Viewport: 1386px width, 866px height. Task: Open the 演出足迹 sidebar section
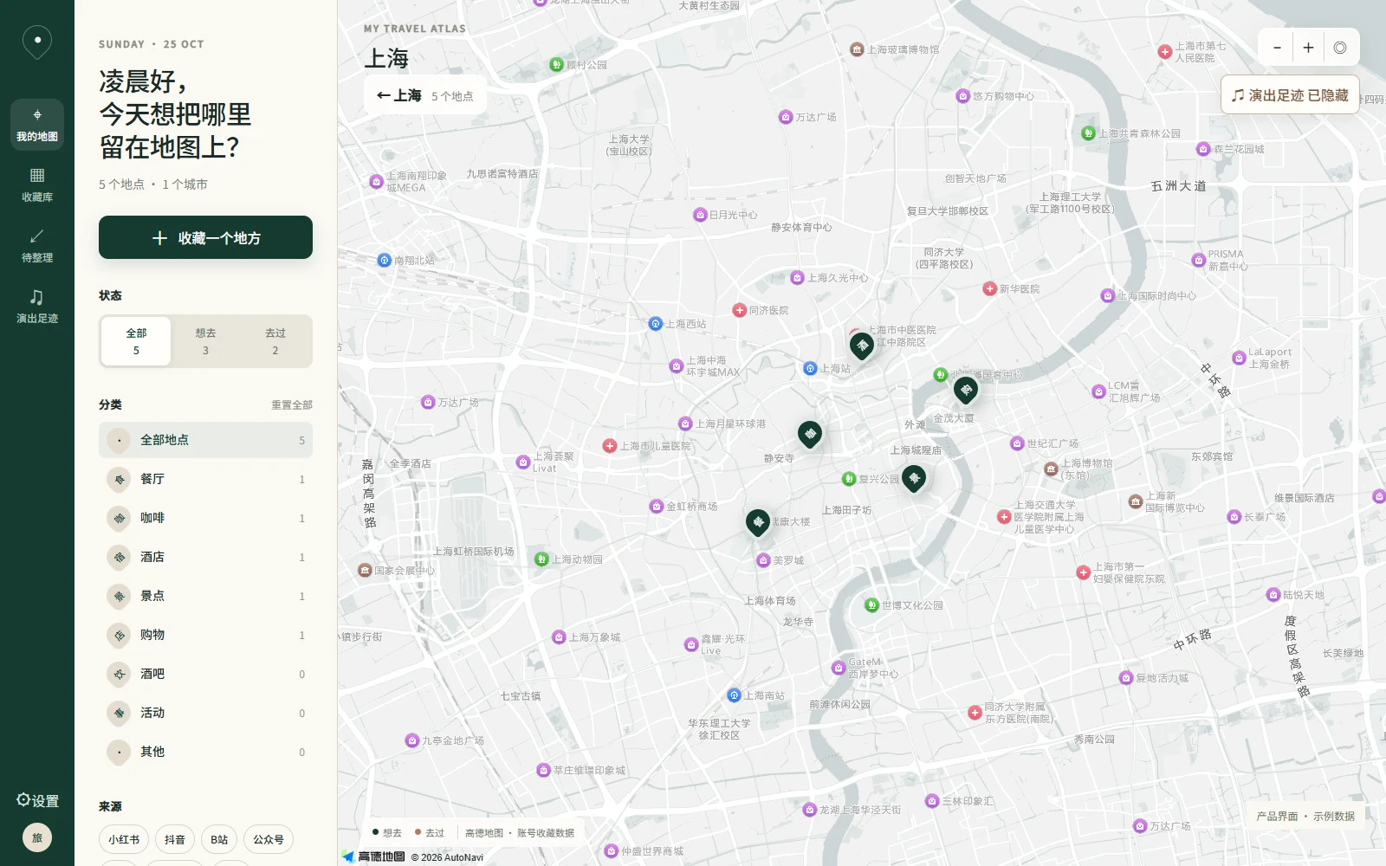[x=37, y=307]
